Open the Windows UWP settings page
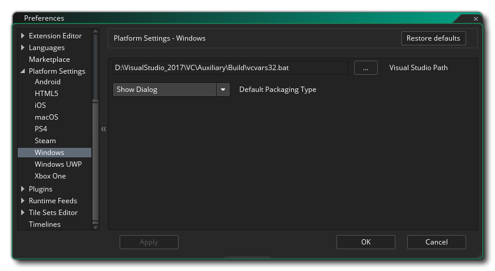This screenshot has height=271, width=495. click(x=58, y=164)
